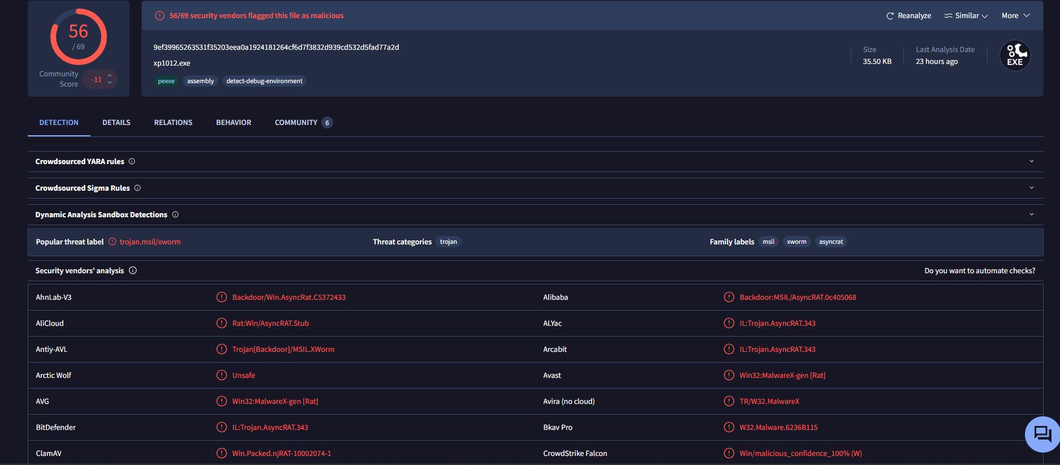
Task: Click 'Do you want to automate checks?' link
Action: coord(980,270)
